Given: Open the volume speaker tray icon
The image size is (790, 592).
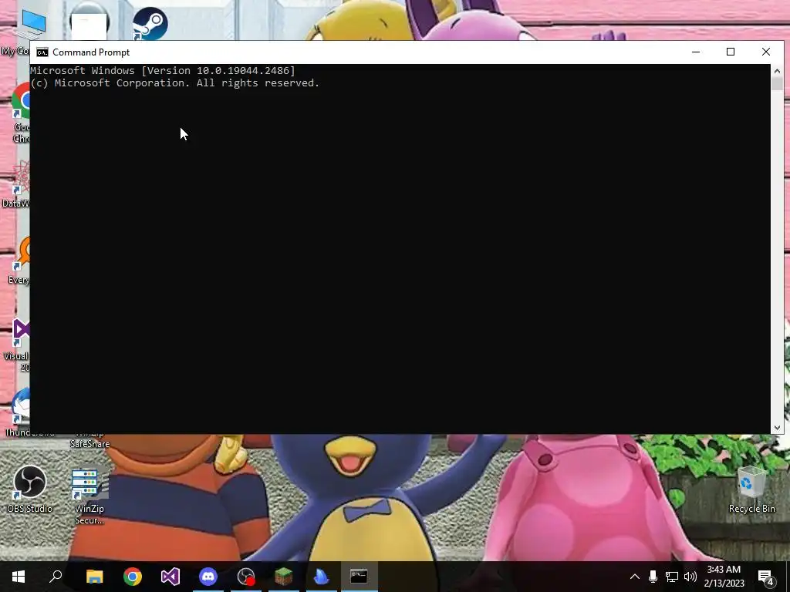Looking at the screenshot, I should point(690,577).
